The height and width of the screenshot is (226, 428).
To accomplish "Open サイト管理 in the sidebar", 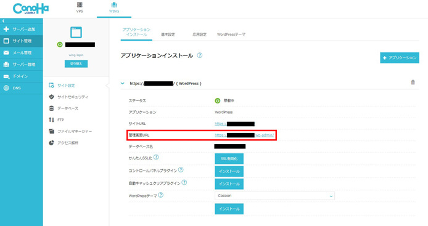I will (x=22, y=41).
